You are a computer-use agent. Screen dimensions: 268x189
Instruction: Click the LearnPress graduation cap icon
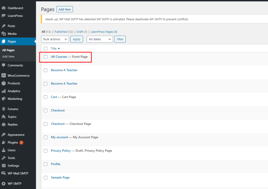(x=4, y=16)
